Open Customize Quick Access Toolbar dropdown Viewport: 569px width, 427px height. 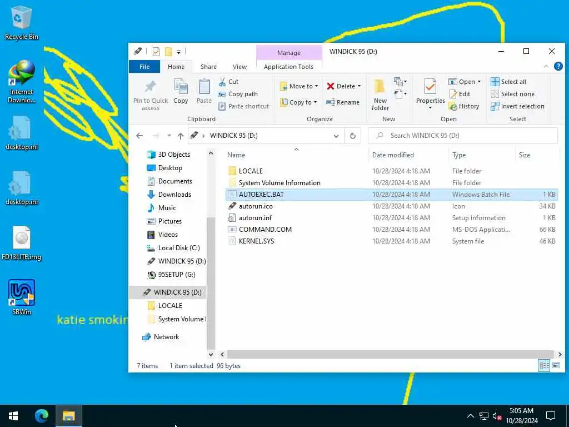(x=178, y=52)
